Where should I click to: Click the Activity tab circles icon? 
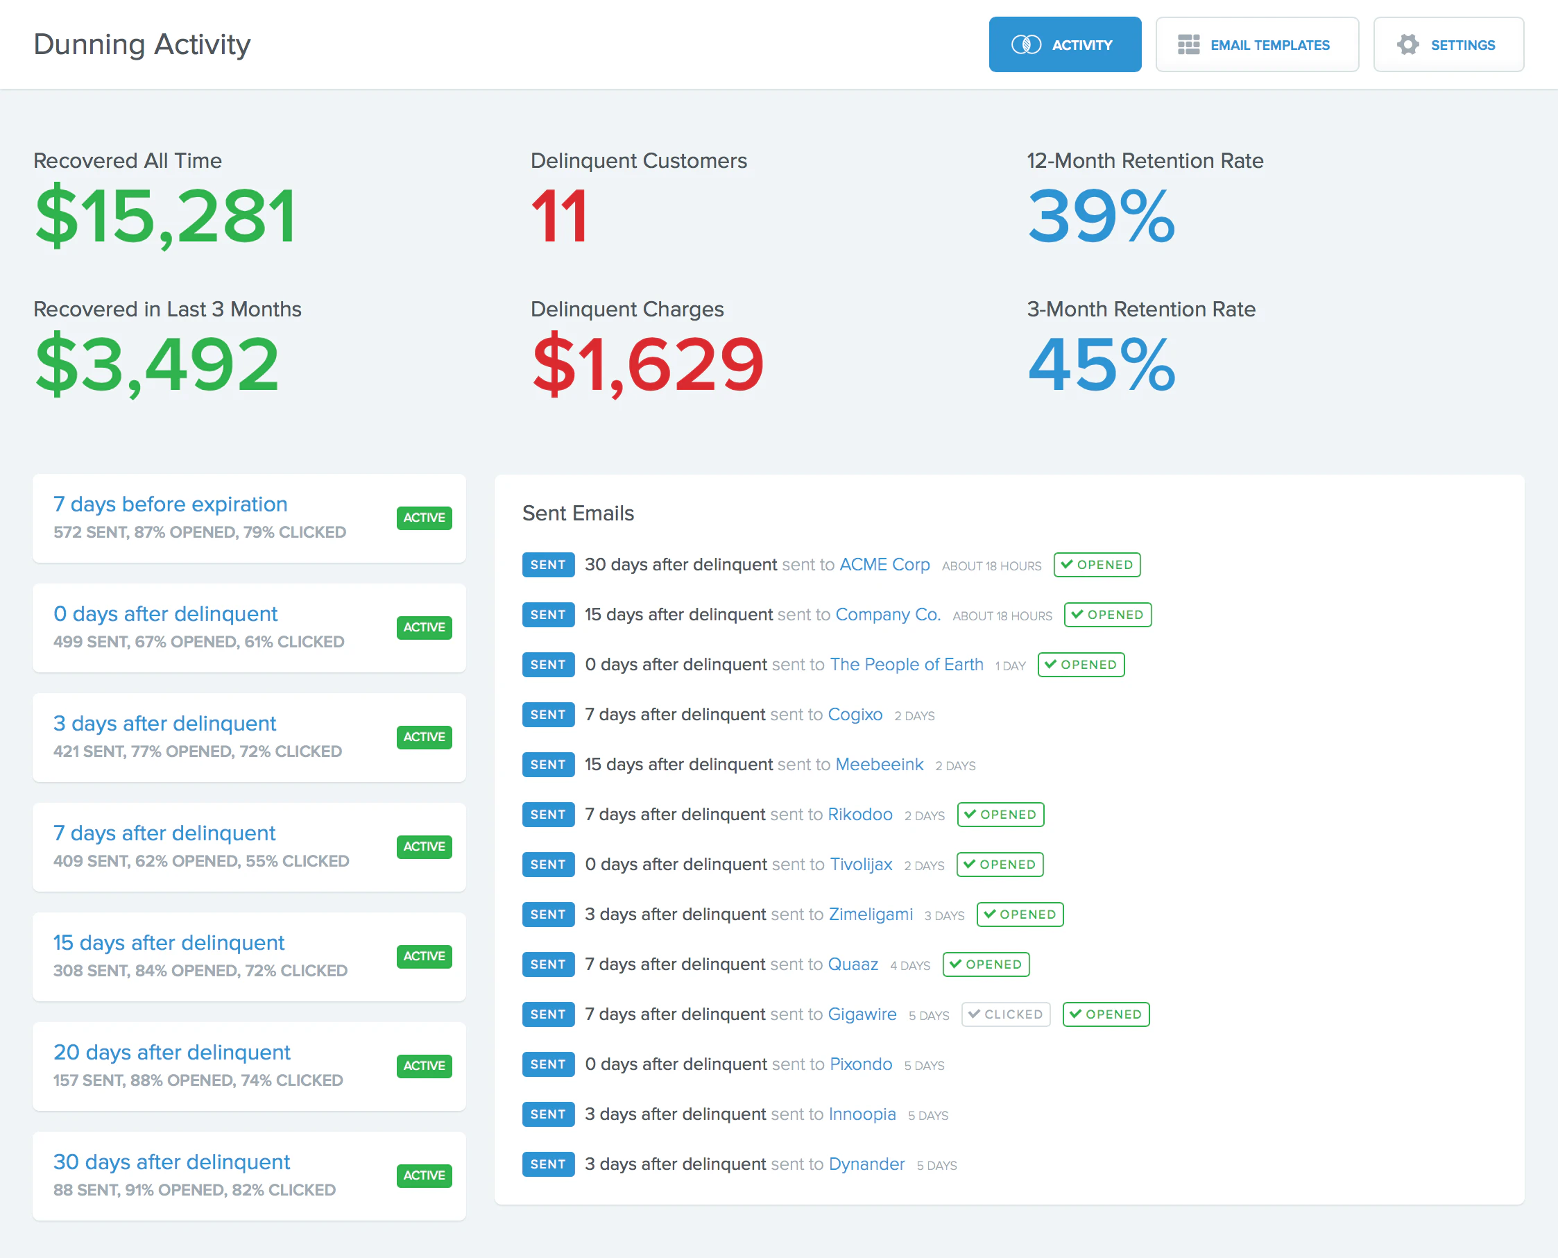pos(1026,45)
